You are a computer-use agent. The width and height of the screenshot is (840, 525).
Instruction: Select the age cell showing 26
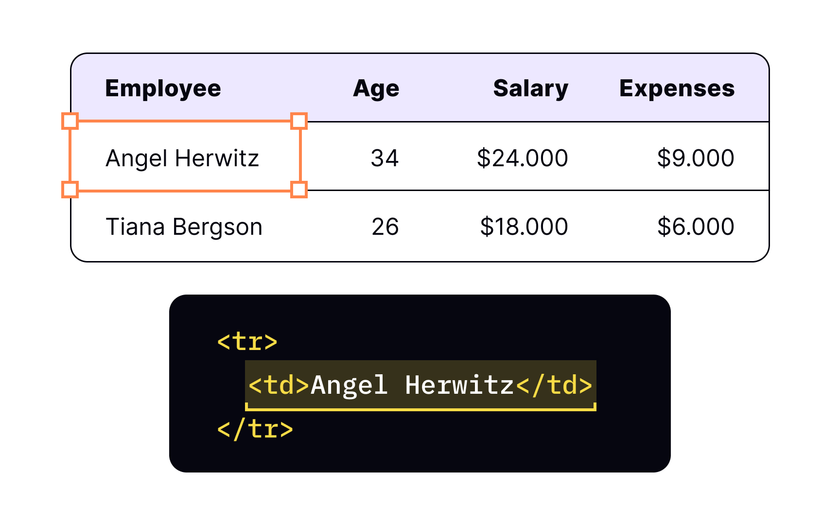click(x=385, y=227)
